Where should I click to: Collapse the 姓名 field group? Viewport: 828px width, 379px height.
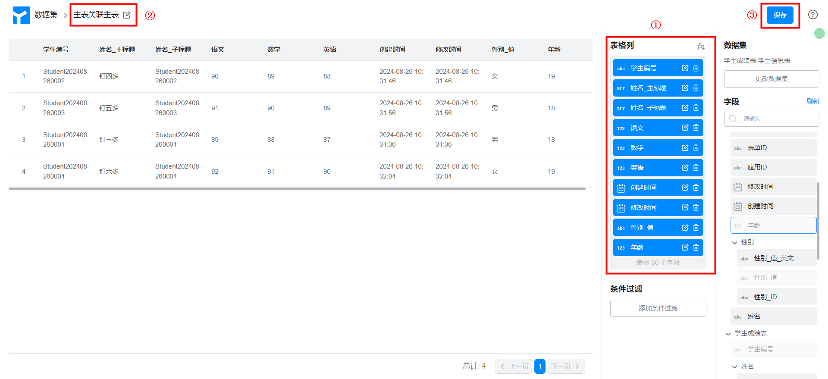(x=735, y=366)
